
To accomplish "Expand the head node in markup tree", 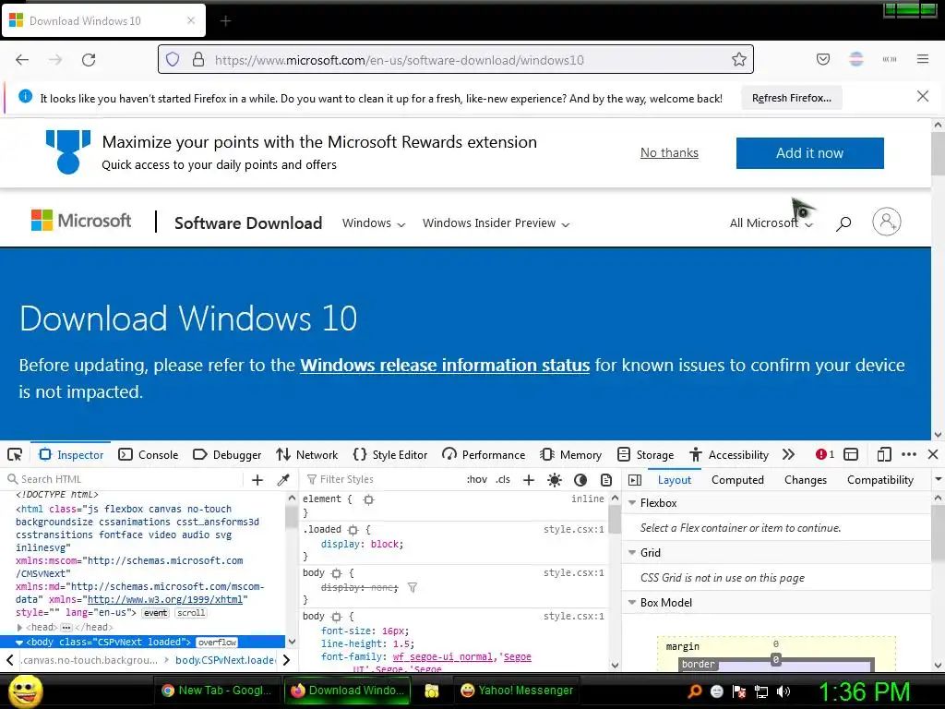I will pos(19,628).
